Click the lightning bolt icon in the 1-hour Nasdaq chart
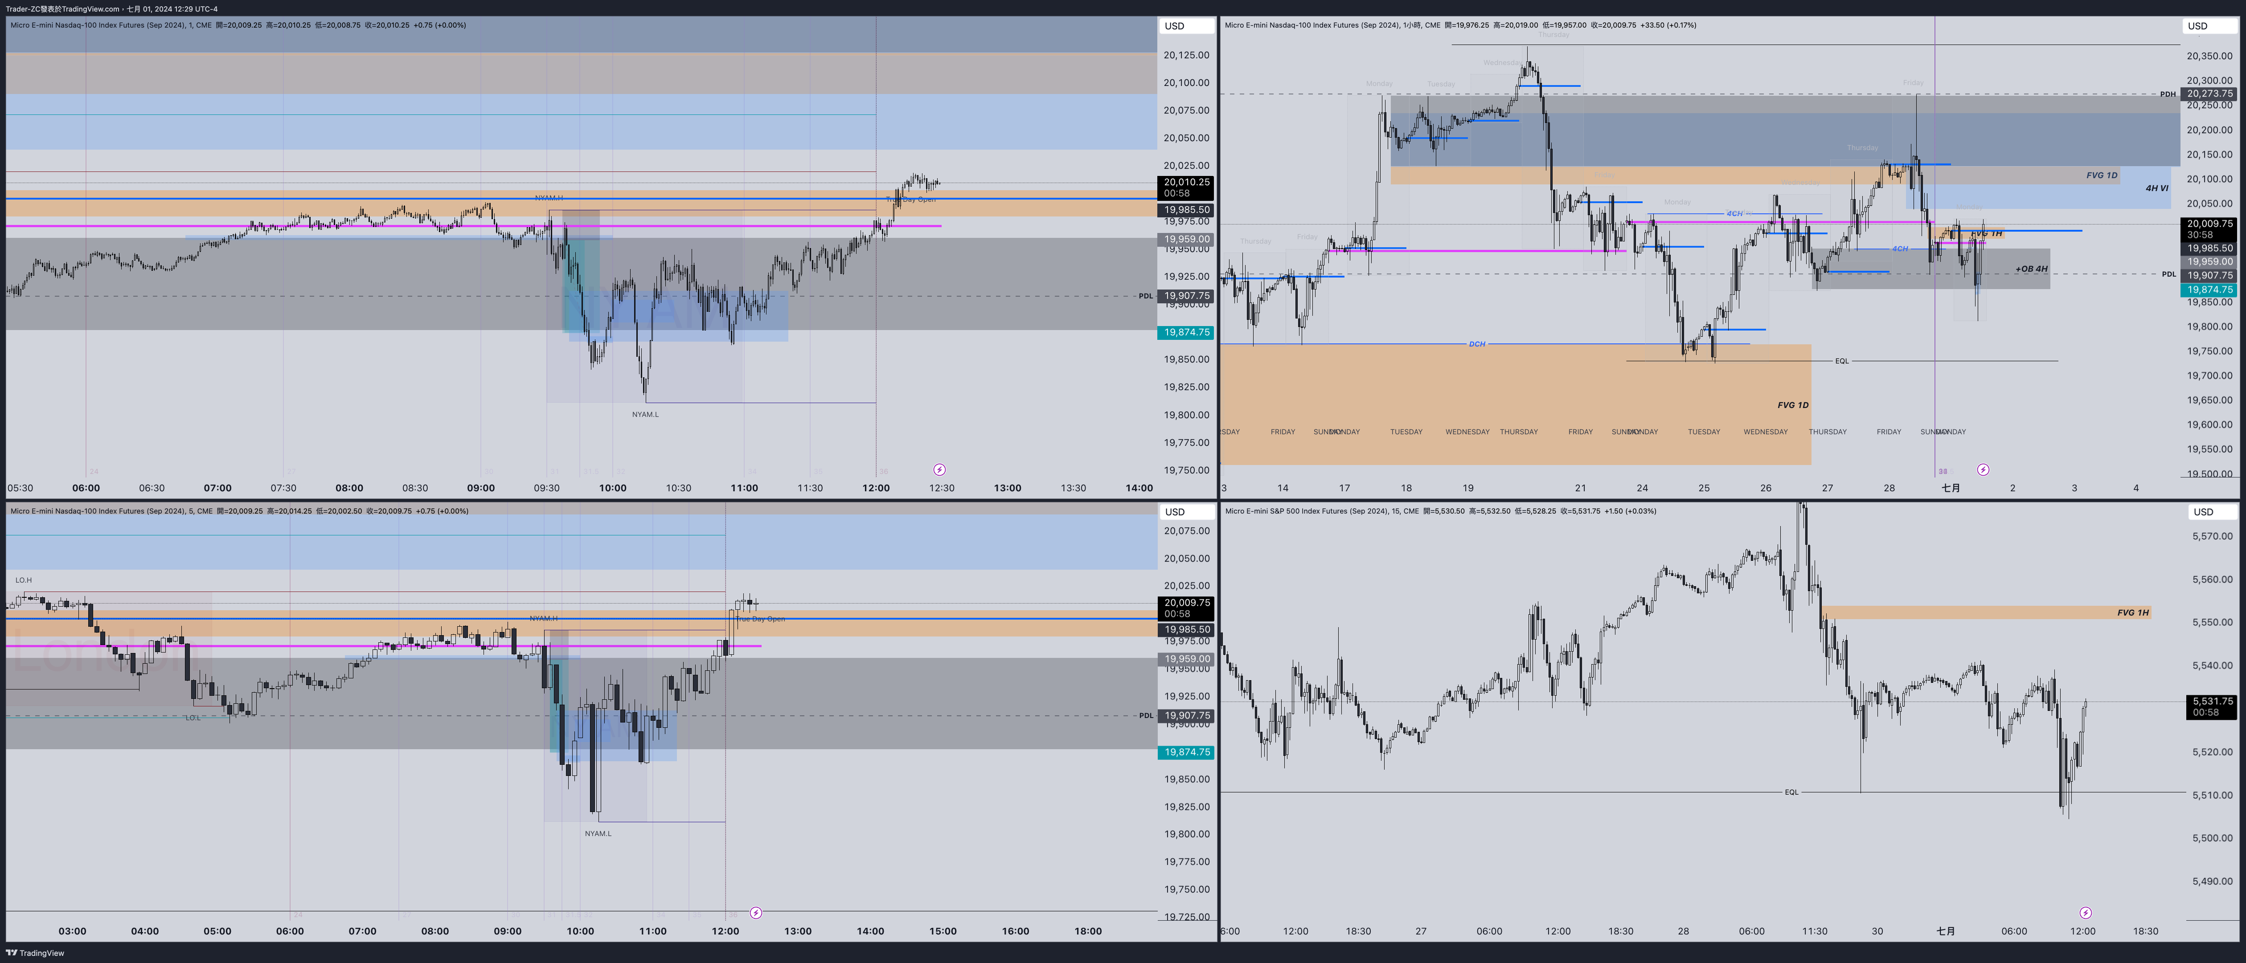The width and height of the screenshot is (2246, 963). click(x=1983, y=470)
